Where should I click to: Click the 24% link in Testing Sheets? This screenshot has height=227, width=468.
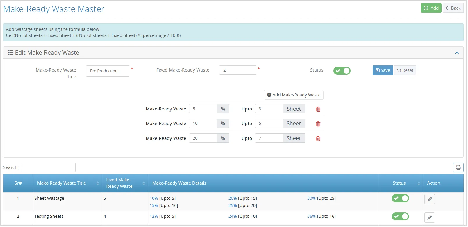[x=233, y=217]
